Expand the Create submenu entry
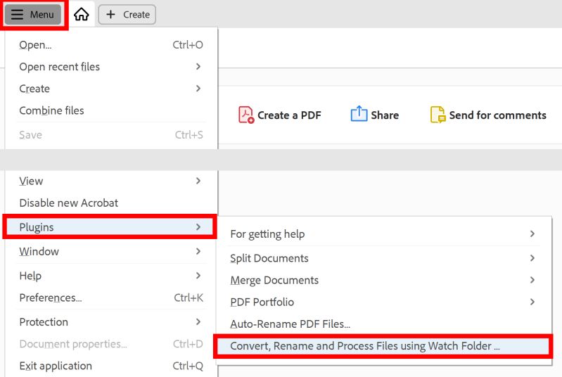The width and height of the screenshot is (562, 377). click(111, 89)
